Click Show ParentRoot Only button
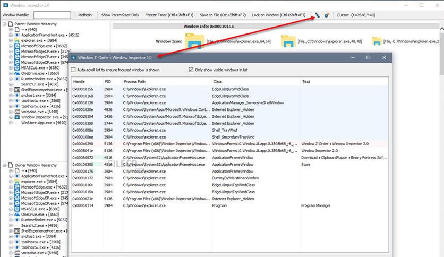This screenshot has width=444, height=257. (x=120, y=15)
